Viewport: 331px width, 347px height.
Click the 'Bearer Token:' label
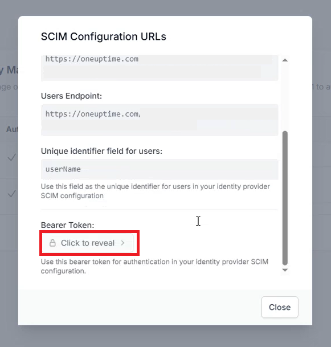[67, 225]
